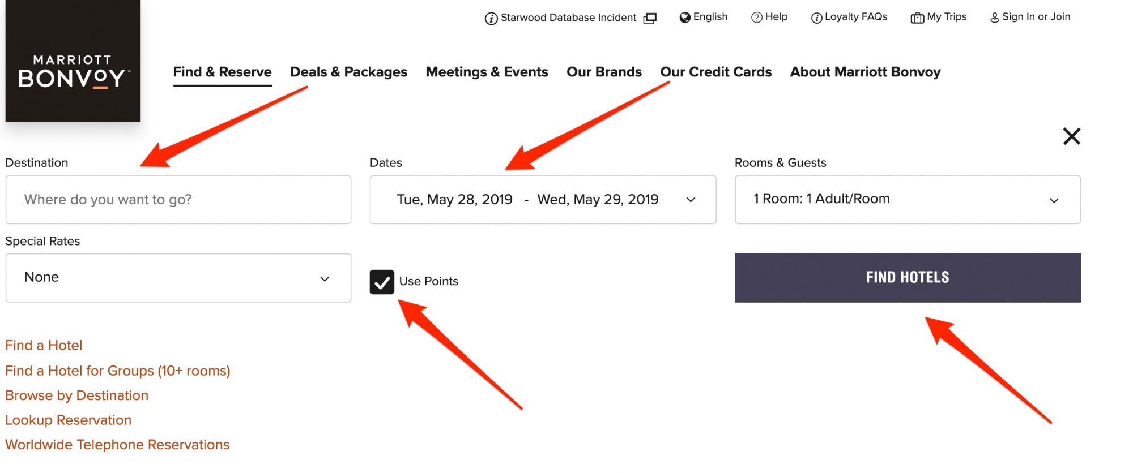
Task: Click the external window icon beside Starwood Database Incident
Action: [x=650, y=18]
